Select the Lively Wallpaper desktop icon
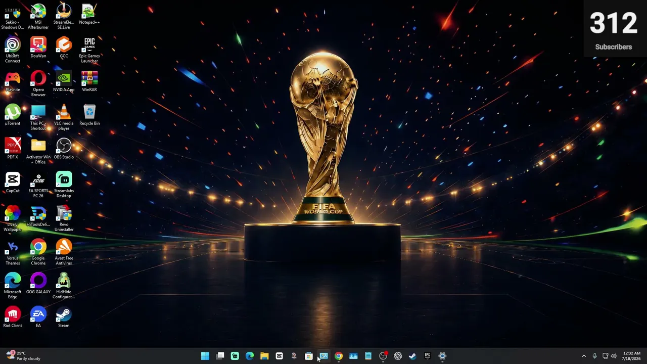The height and width of the screenshot is (364, 647). point(13,218)
